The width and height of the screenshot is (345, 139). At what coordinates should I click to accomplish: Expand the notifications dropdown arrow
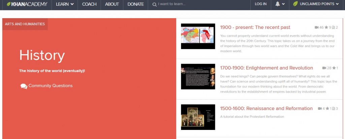click(x=283, y=4)
